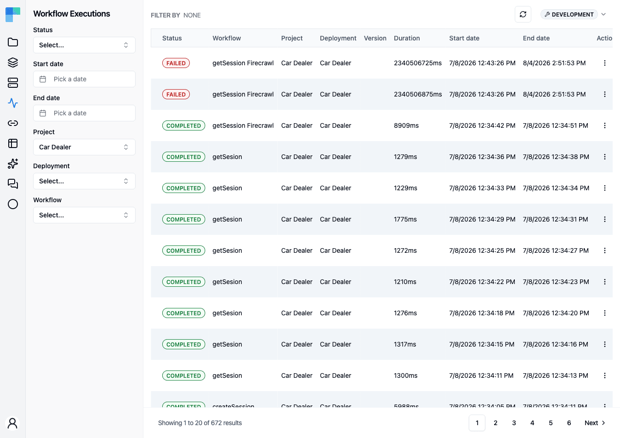Open the Deployment filter dropdown
Viewport: 620px width, 438px height.
tap(84, 181)
